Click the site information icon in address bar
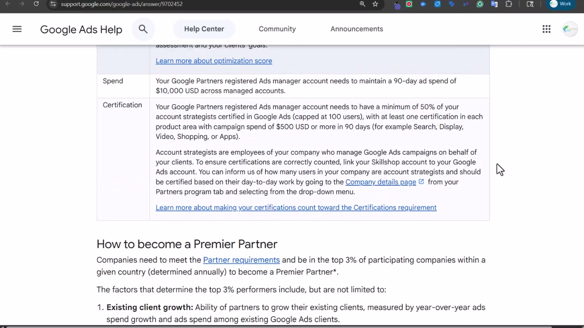This screenshot has height=328, width=584. pyautogui.click(x=53, y=4)
